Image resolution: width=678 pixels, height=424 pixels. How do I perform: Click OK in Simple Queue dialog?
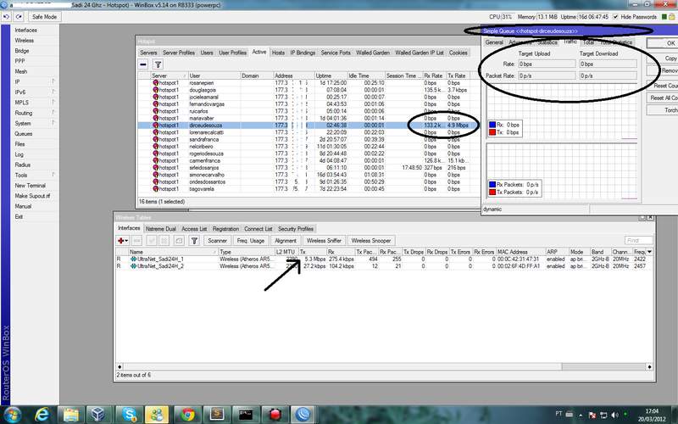point(663,43)
